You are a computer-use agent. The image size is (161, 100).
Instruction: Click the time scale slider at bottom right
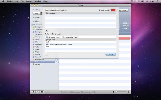(121, 92)
